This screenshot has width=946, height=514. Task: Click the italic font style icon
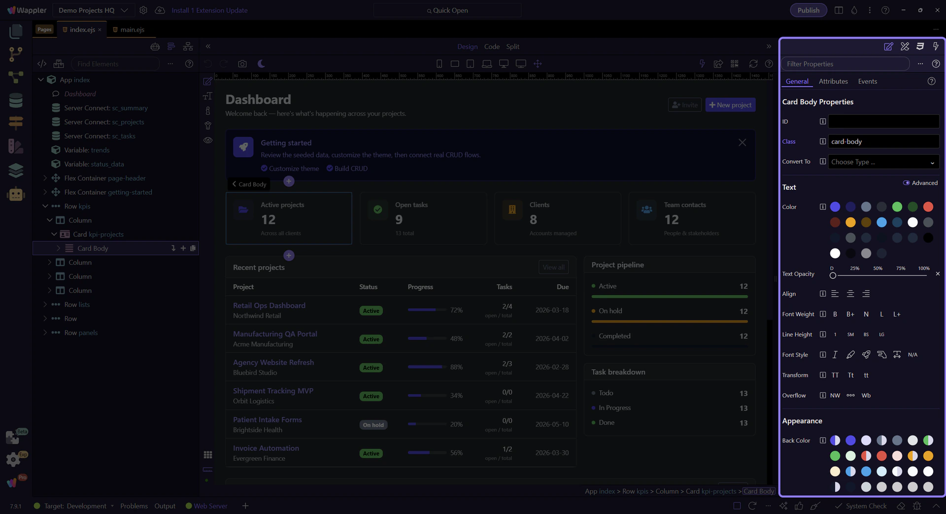[x=835, y=355]
